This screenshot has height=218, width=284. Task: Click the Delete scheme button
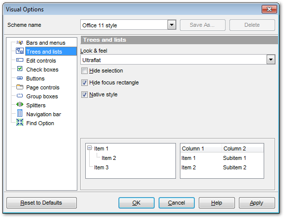point(252,25)
